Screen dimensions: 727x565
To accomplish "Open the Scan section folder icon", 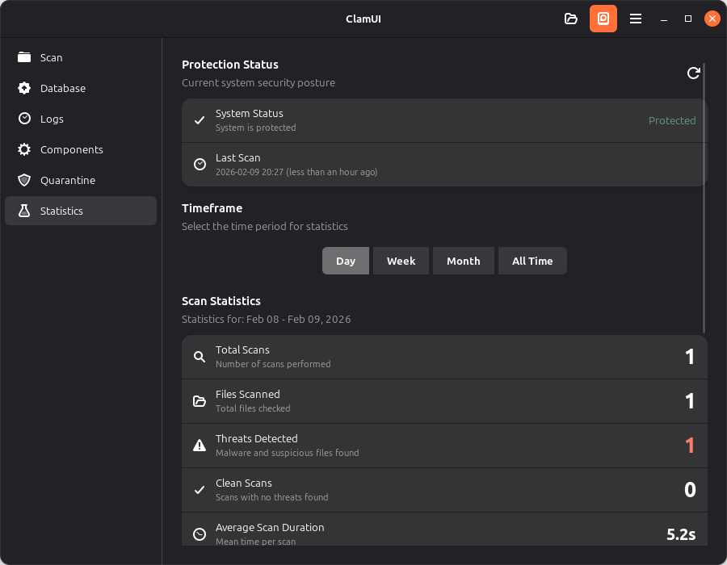I will [24, 57].
